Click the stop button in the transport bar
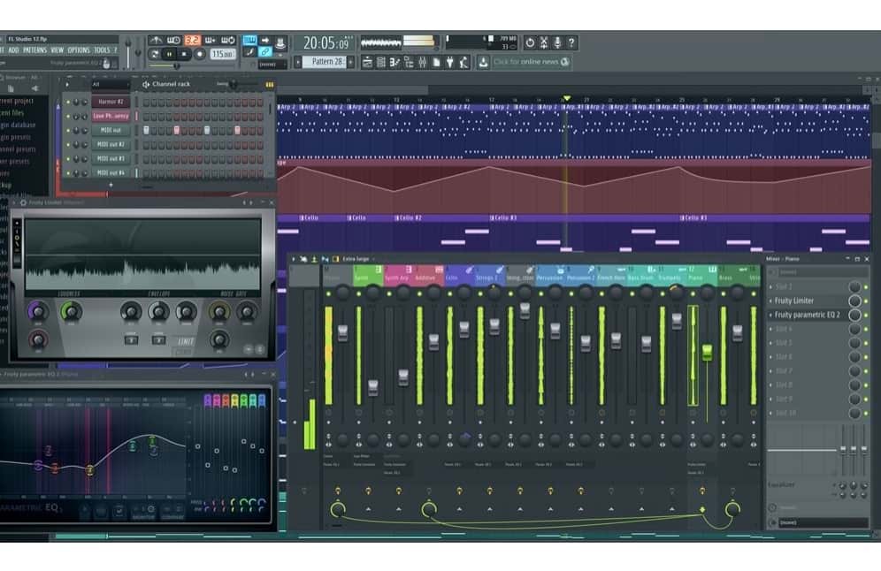This screenshot has width=881, height=571. (x=184, y=54)
